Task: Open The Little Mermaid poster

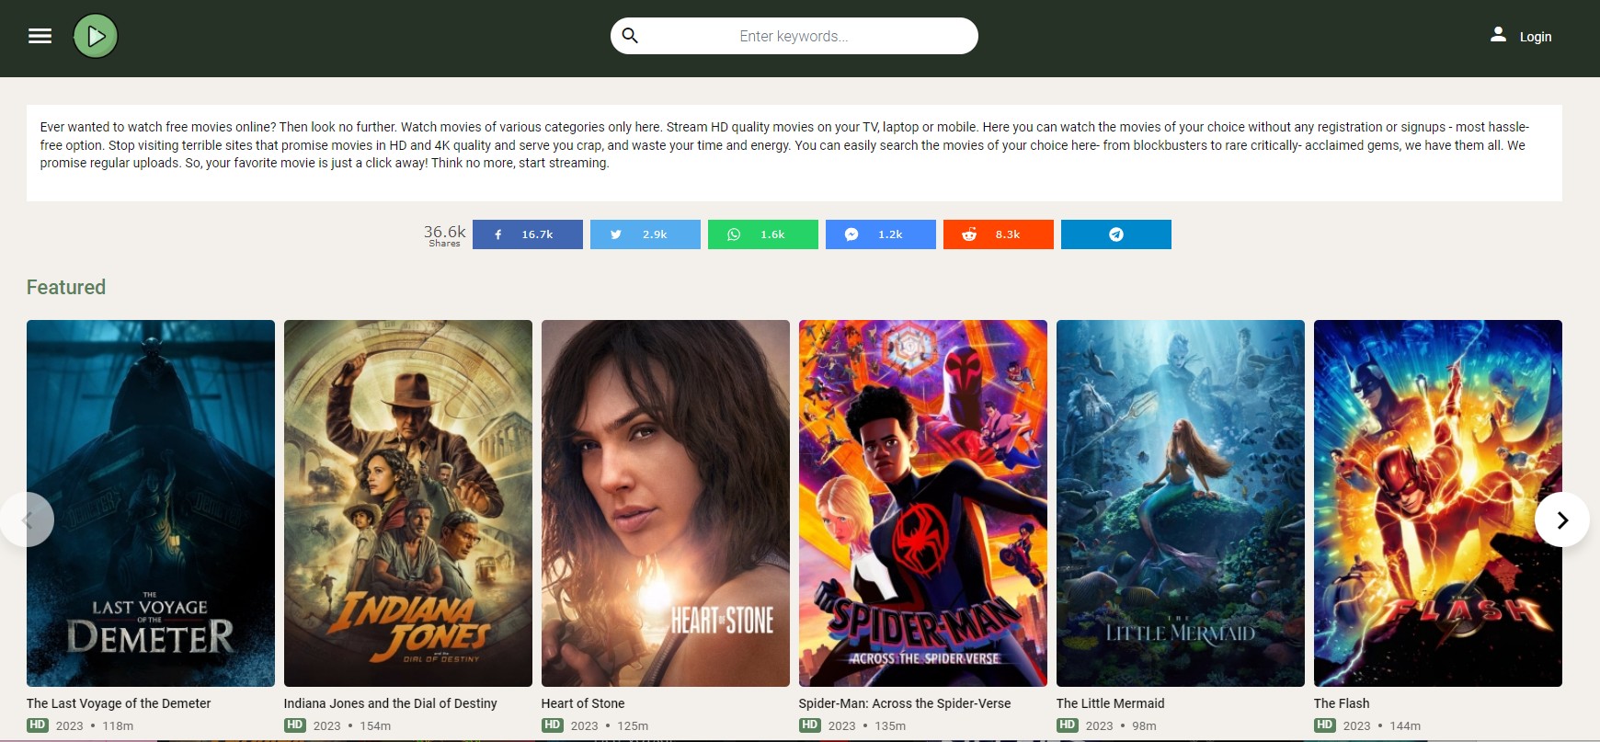Action: (x=1181, y=503)
